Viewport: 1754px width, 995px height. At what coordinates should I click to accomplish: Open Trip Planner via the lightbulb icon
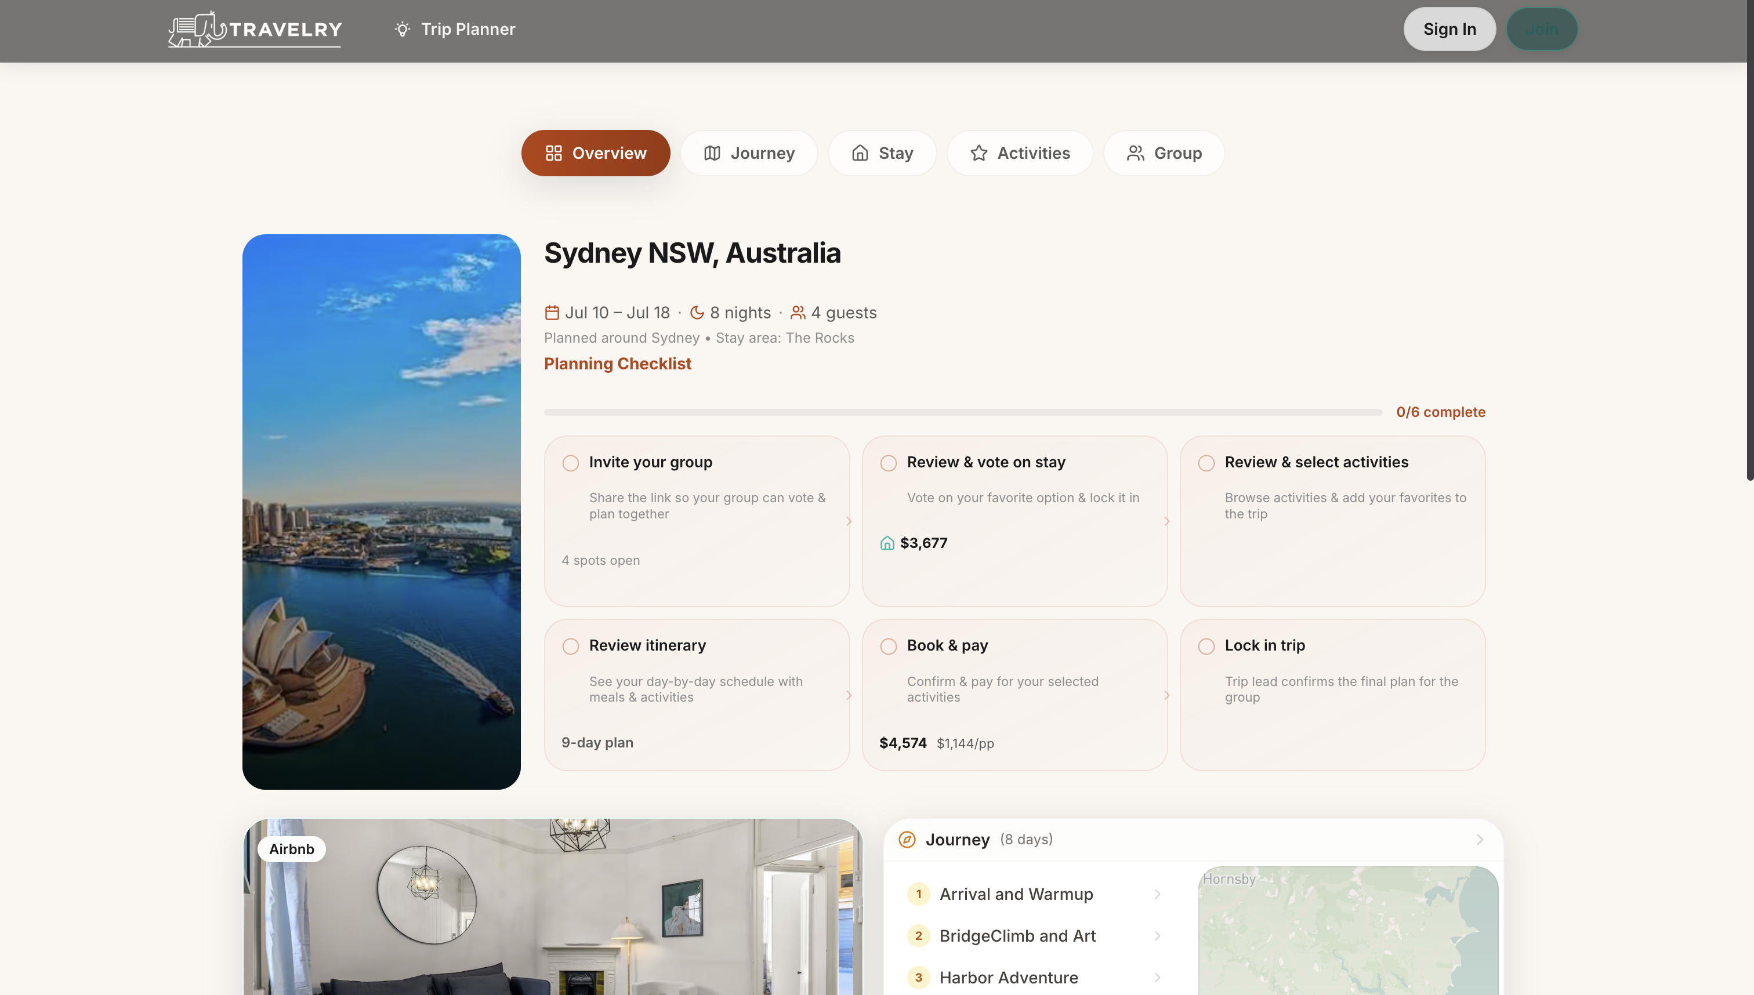tap(403, 30)
